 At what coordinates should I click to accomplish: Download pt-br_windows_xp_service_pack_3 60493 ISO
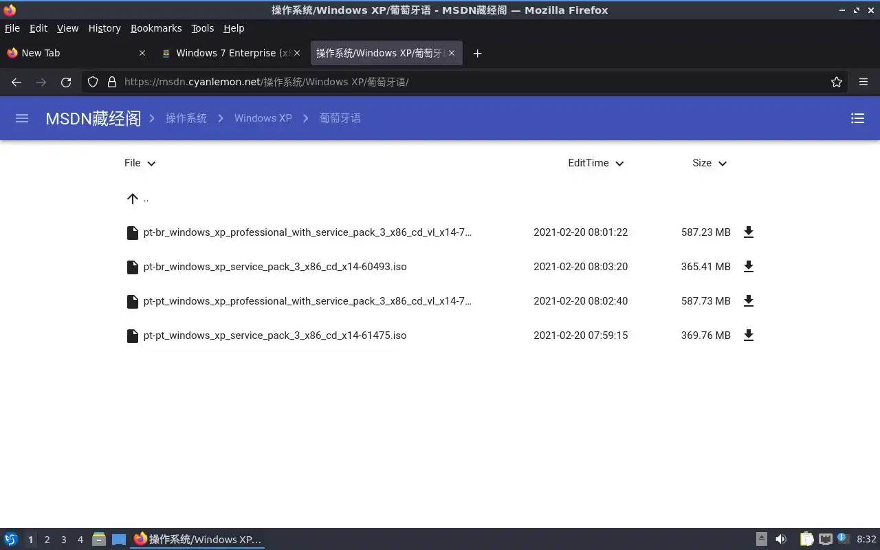click(749, 267)
